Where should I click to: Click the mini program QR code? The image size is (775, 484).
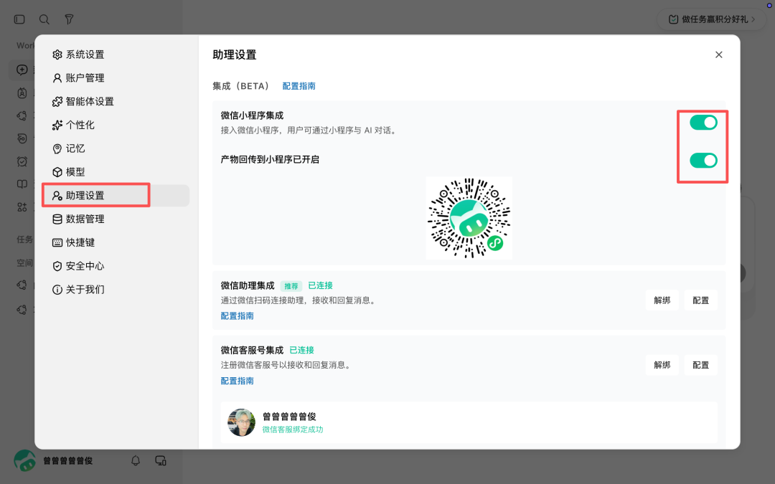(469, 218)
